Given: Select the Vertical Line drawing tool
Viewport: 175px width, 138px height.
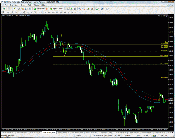Looking at the screenshot, I should click(x=13, y=12).
